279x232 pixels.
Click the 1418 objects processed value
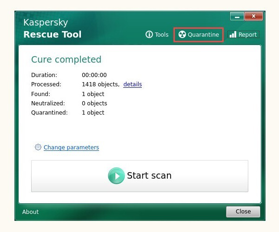[100, 84]
